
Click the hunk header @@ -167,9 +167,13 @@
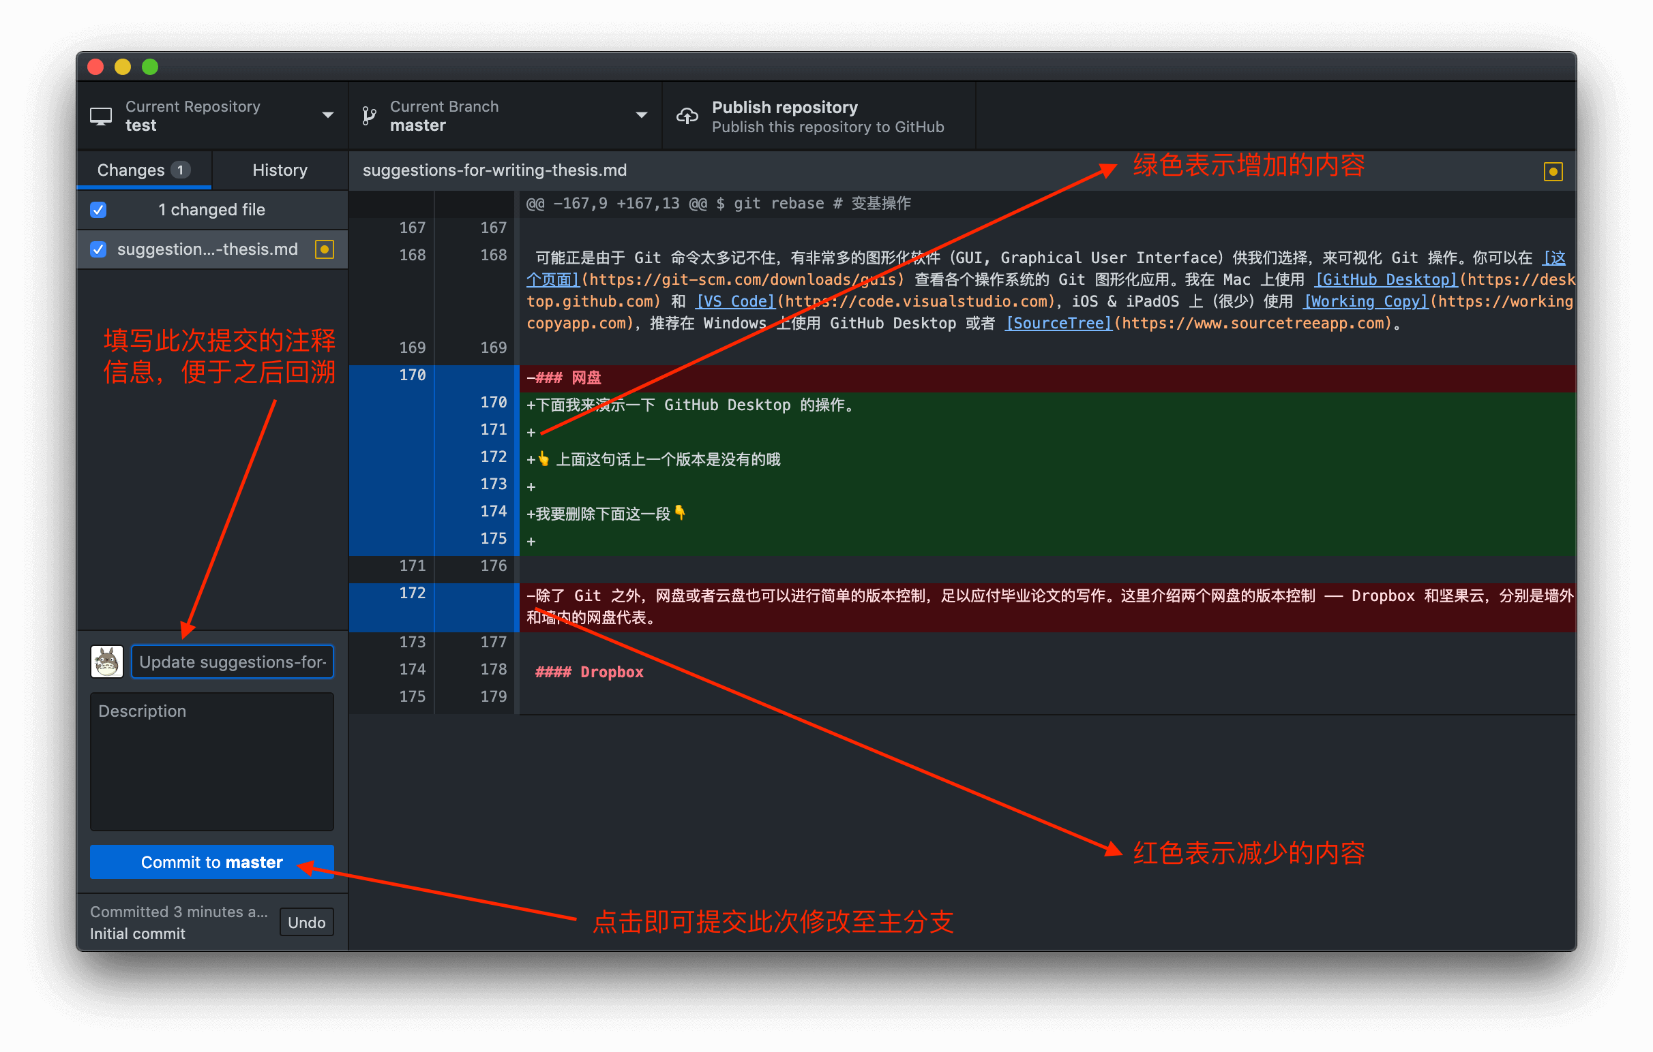pyautogui.click(x=718, y=204)
